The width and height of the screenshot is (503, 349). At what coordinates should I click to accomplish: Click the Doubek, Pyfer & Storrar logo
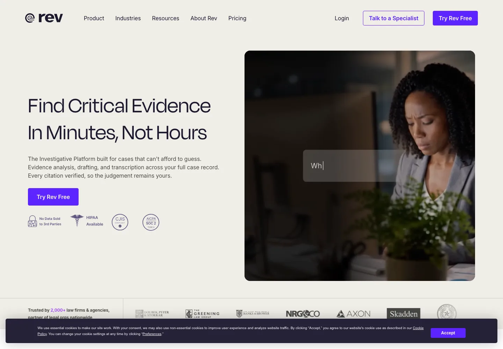(152, 314)
